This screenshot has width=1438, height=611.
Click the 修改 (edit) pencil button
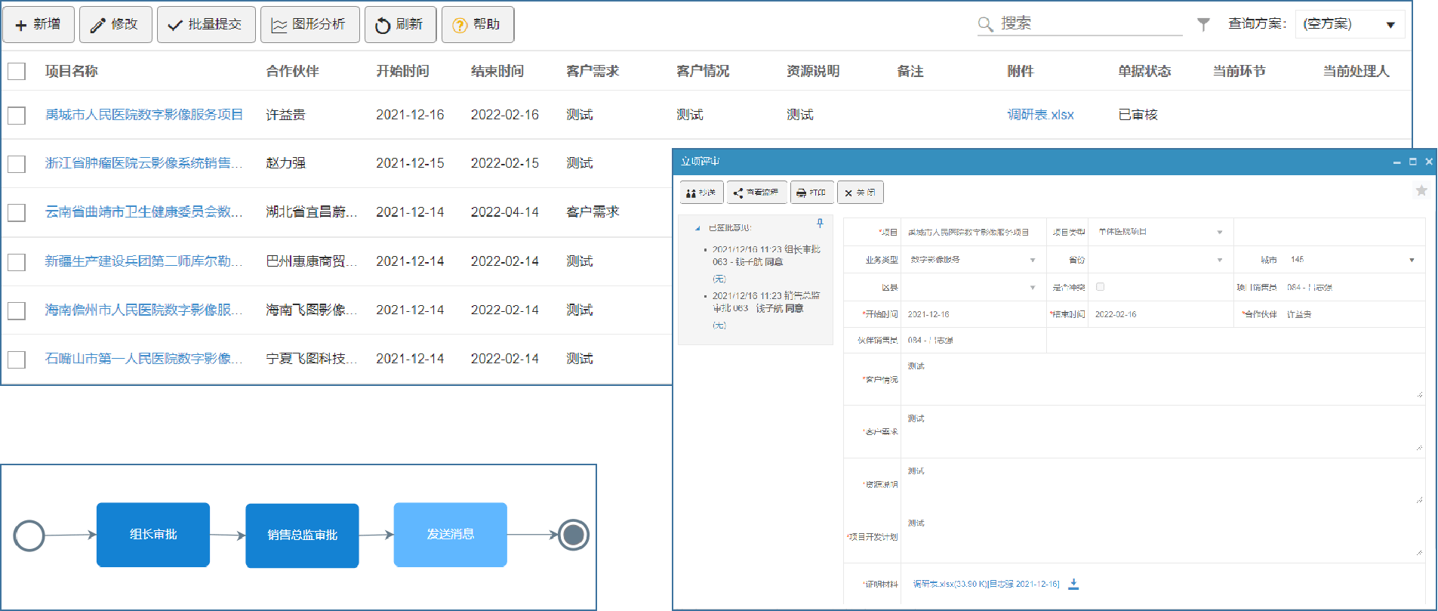pos(115,25)
